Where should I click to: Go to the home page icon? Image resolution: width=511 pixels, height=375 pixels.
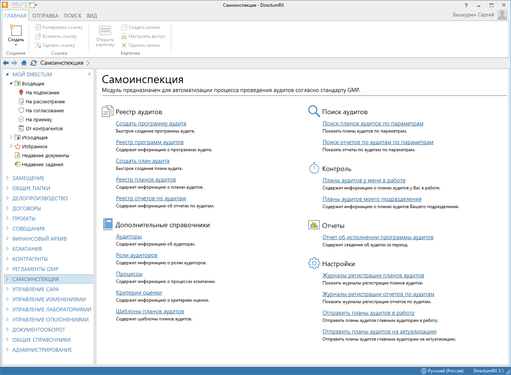pos(24,63)
